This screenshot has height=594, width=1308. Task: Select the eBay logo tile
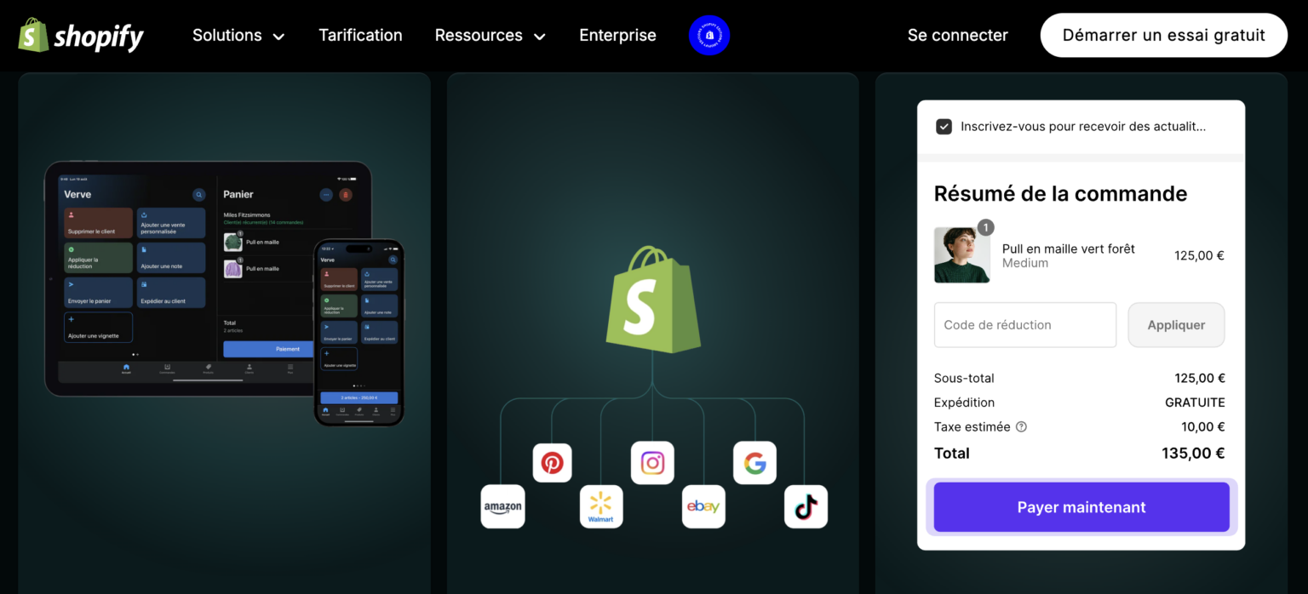click(x=703, y=506)
